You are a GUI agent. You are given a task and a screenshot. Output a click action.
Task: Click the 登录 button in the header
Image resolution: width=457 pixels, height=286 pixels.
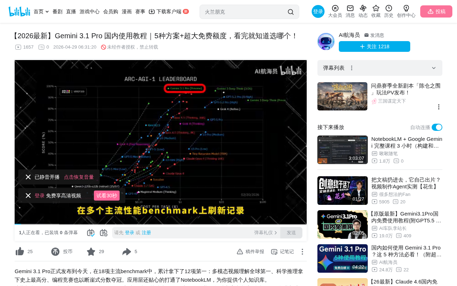click(318, 11)
